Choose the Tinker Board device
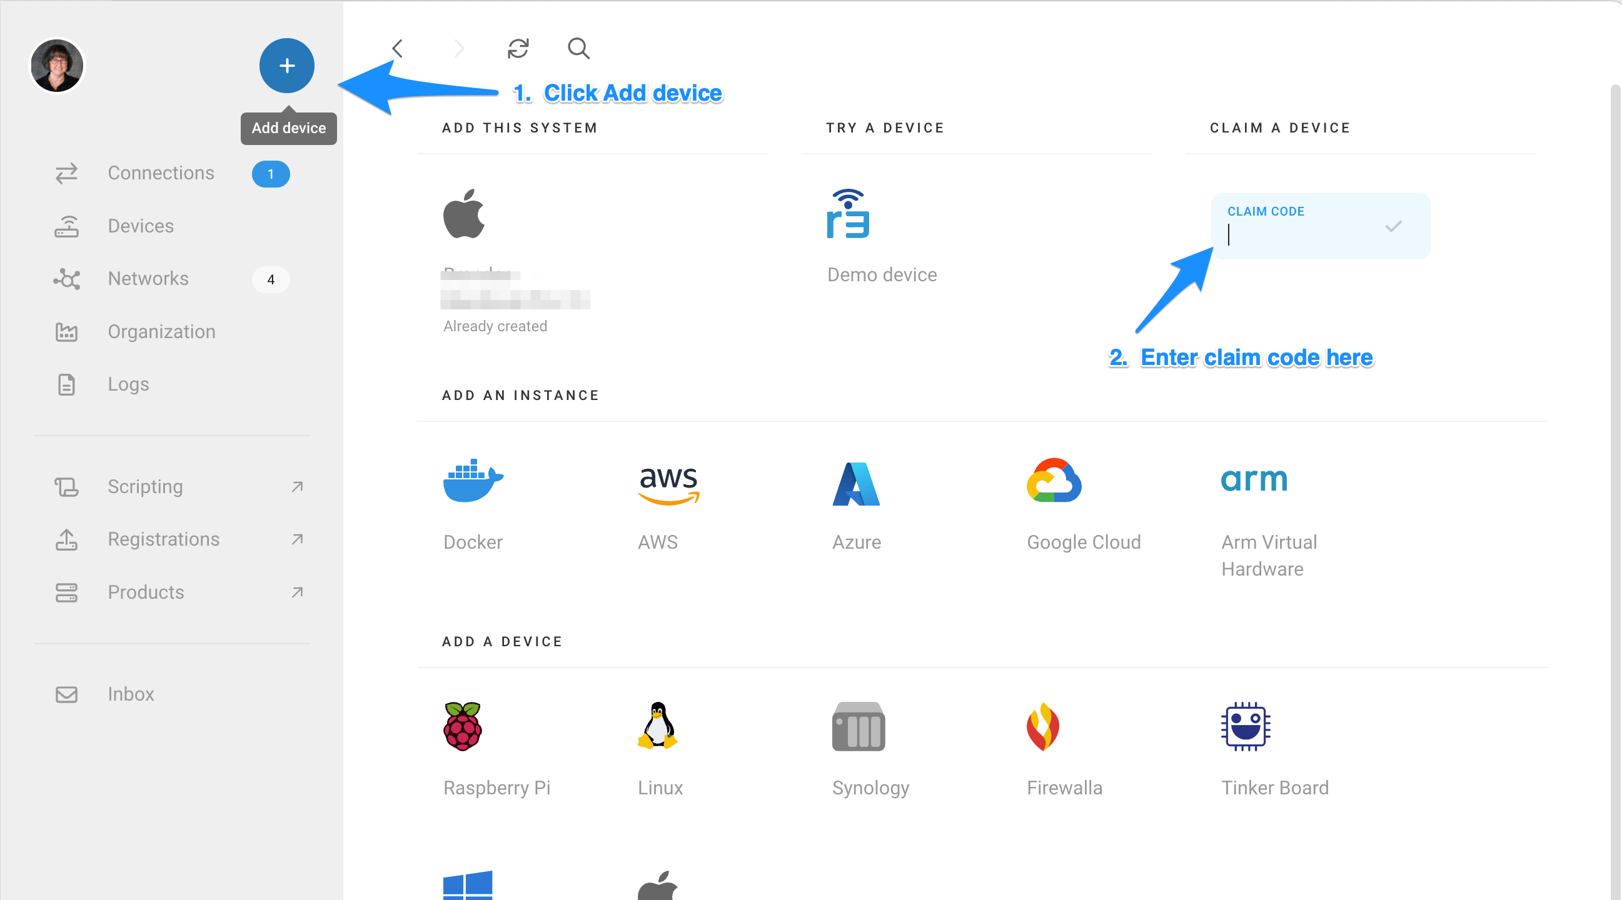The image size is (1622, 900). [x=1246, y=726]
